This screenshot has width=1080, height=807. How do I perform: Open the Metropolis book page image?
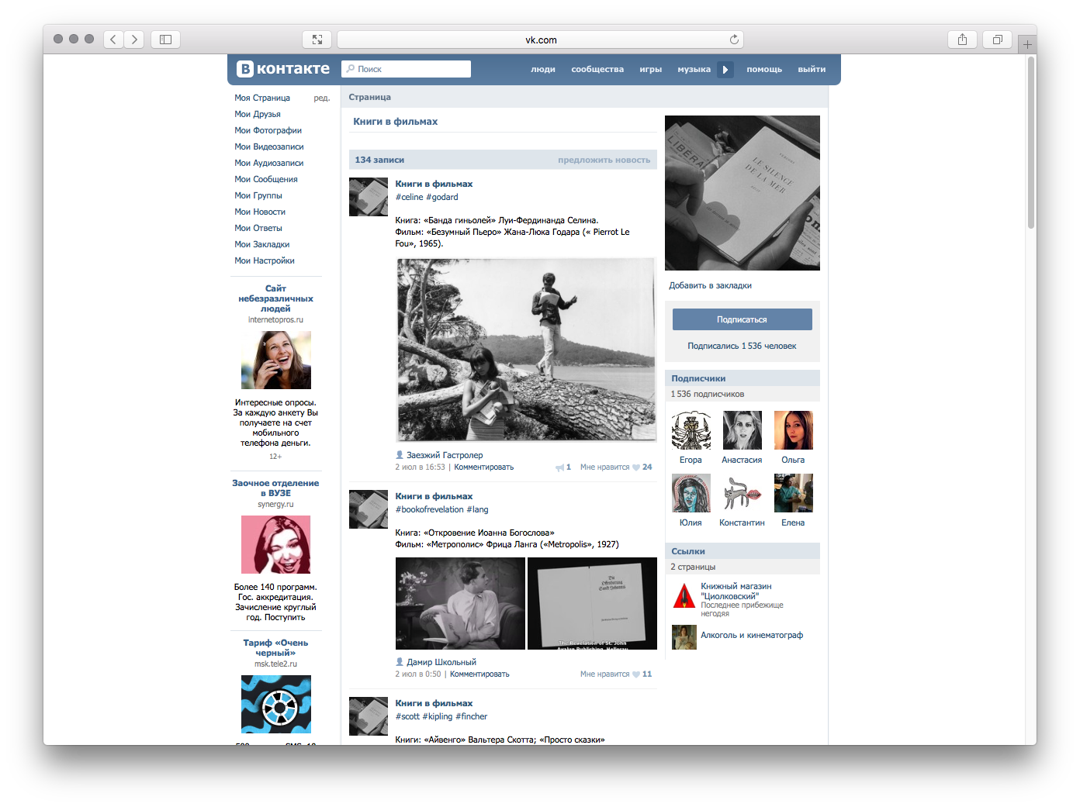point(592,604)
